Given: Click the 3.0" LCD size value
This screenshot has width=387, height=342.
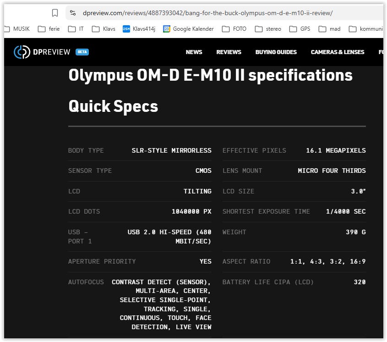Looking at the screenshot, I should [x=358, y=191].
